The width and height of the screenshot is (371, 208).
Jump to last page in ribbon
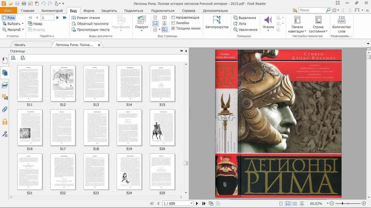[65, 18]
